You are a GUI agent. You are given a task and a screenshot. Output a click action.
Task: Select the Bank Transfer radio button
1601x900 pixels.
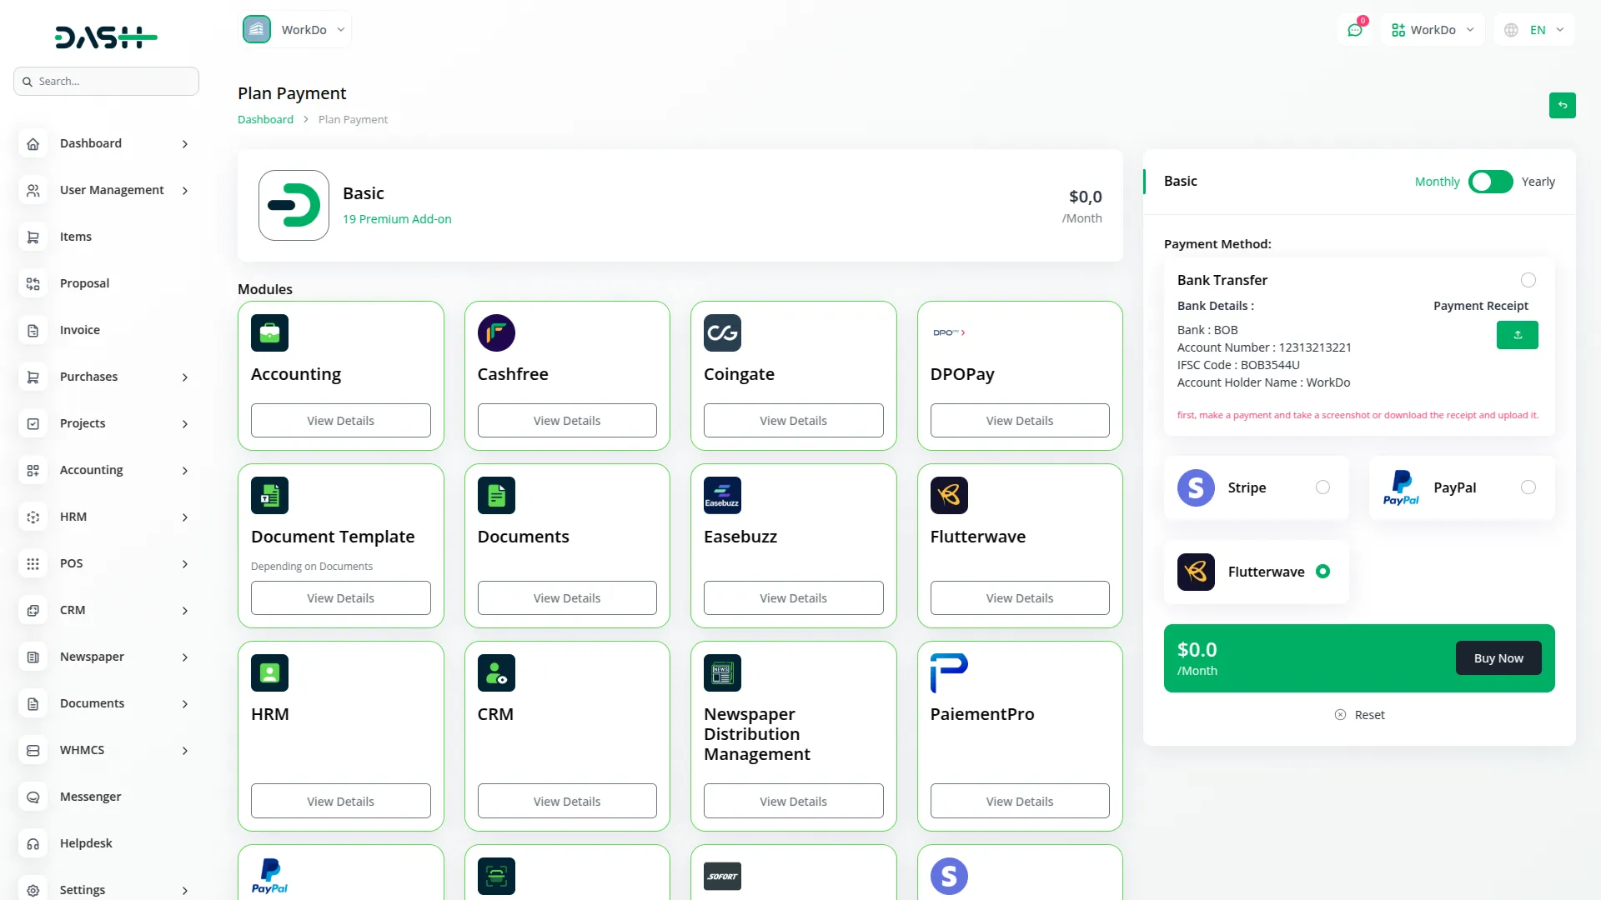tap(1528, 280)
